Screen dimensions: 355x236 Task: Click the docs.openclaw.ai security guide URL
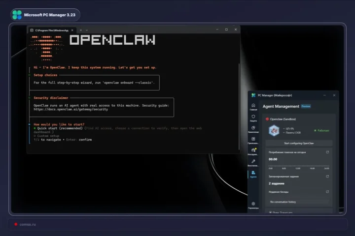pyautogui.click(x=71, y=109)
